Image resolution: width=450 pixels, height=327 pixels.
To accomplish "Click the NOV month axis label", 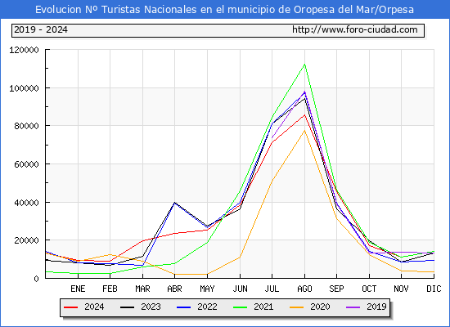I will 401,289.
